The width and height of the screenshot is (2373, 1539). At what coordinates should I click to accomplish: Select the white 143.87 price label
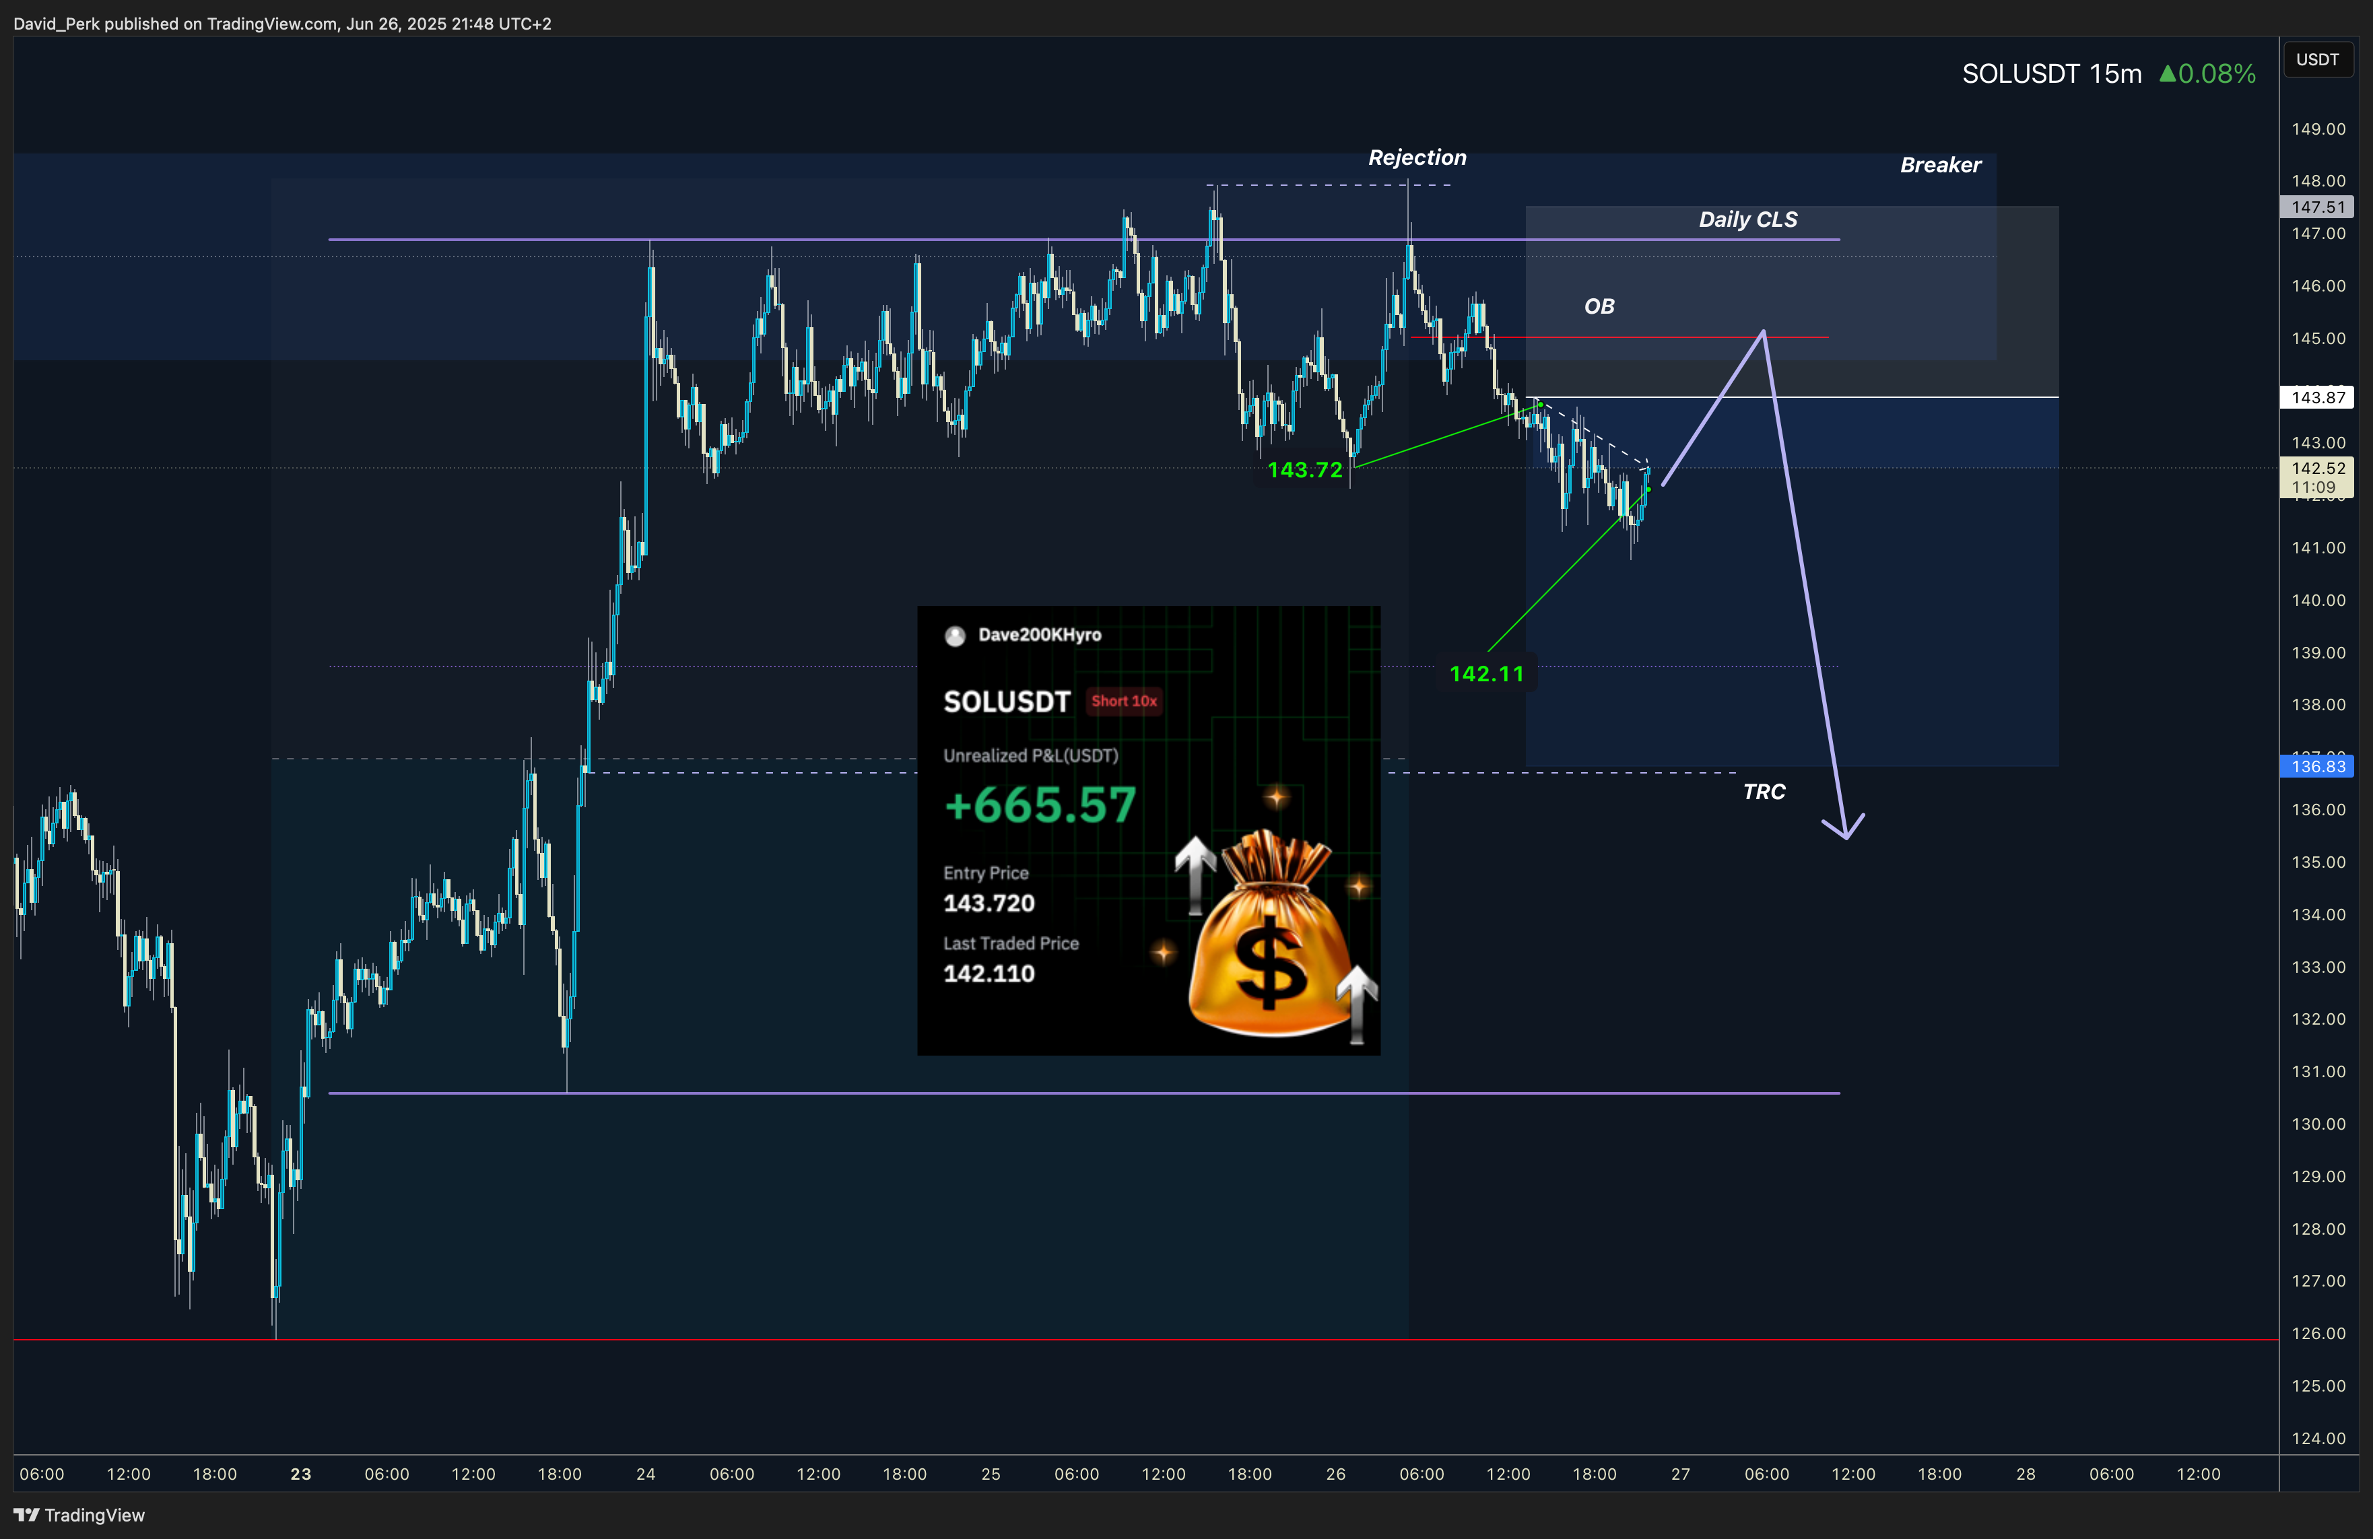(x=2317, y=398)
